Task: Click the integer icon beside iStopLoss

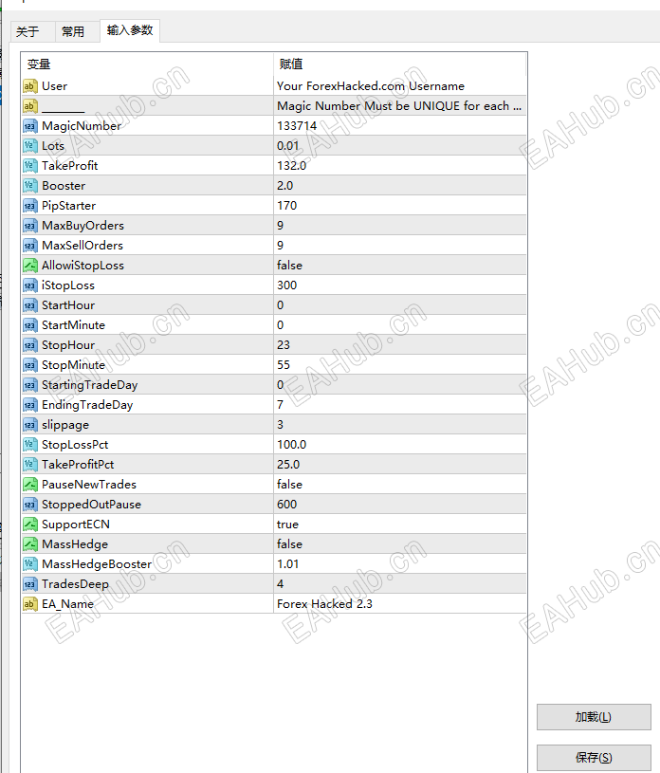Action: coord(30,285)
